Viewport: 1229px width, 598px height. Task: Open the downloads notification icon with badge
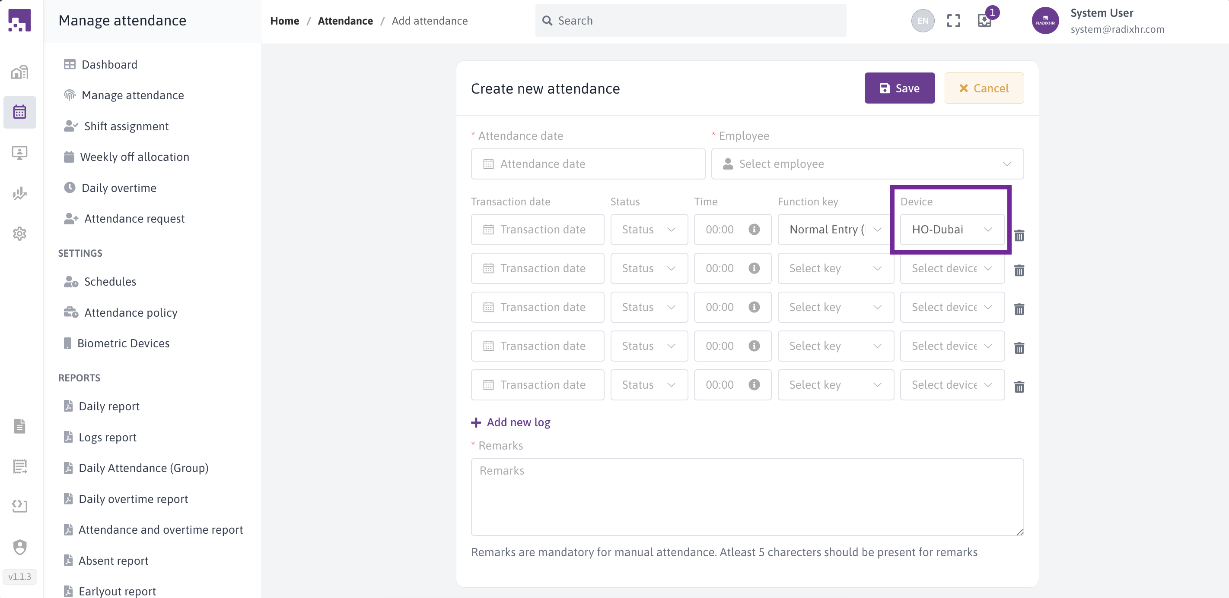(984, 20)
